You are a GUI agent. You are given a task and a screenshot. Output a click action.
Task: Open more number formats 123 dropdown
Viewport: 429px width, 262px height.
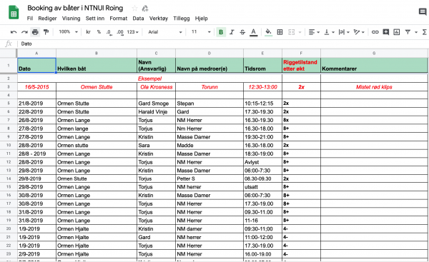coord(133,32)
